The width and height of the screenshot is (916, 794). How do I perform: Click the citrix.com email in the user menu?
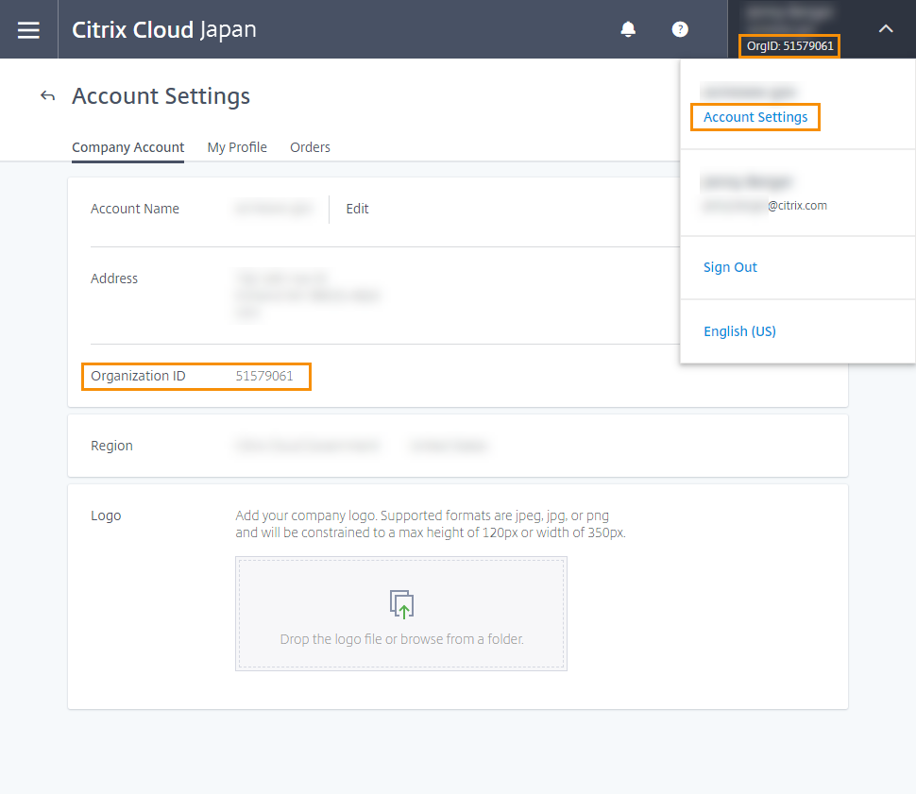point(765,205)
